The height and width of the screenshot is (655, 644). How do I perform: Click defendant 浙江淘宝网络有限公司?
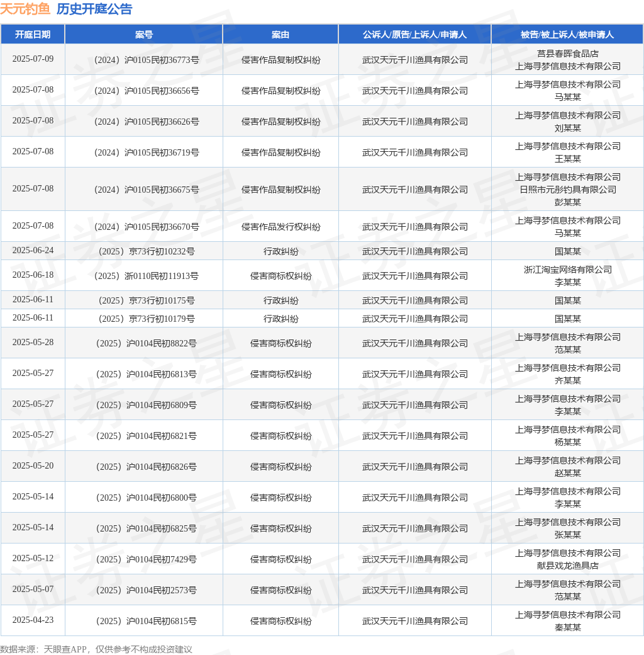568,270
